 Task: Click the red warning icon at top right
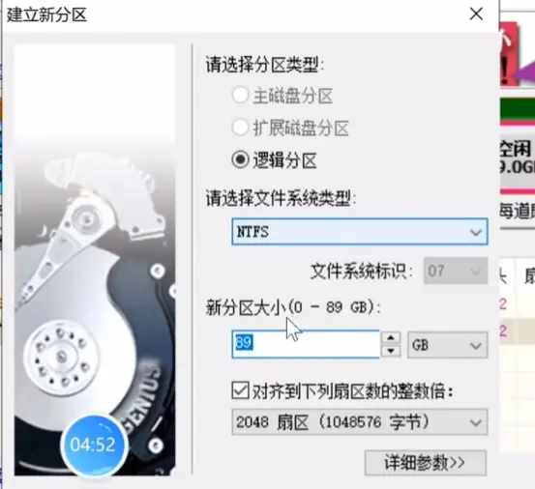(x=509, y=53)
